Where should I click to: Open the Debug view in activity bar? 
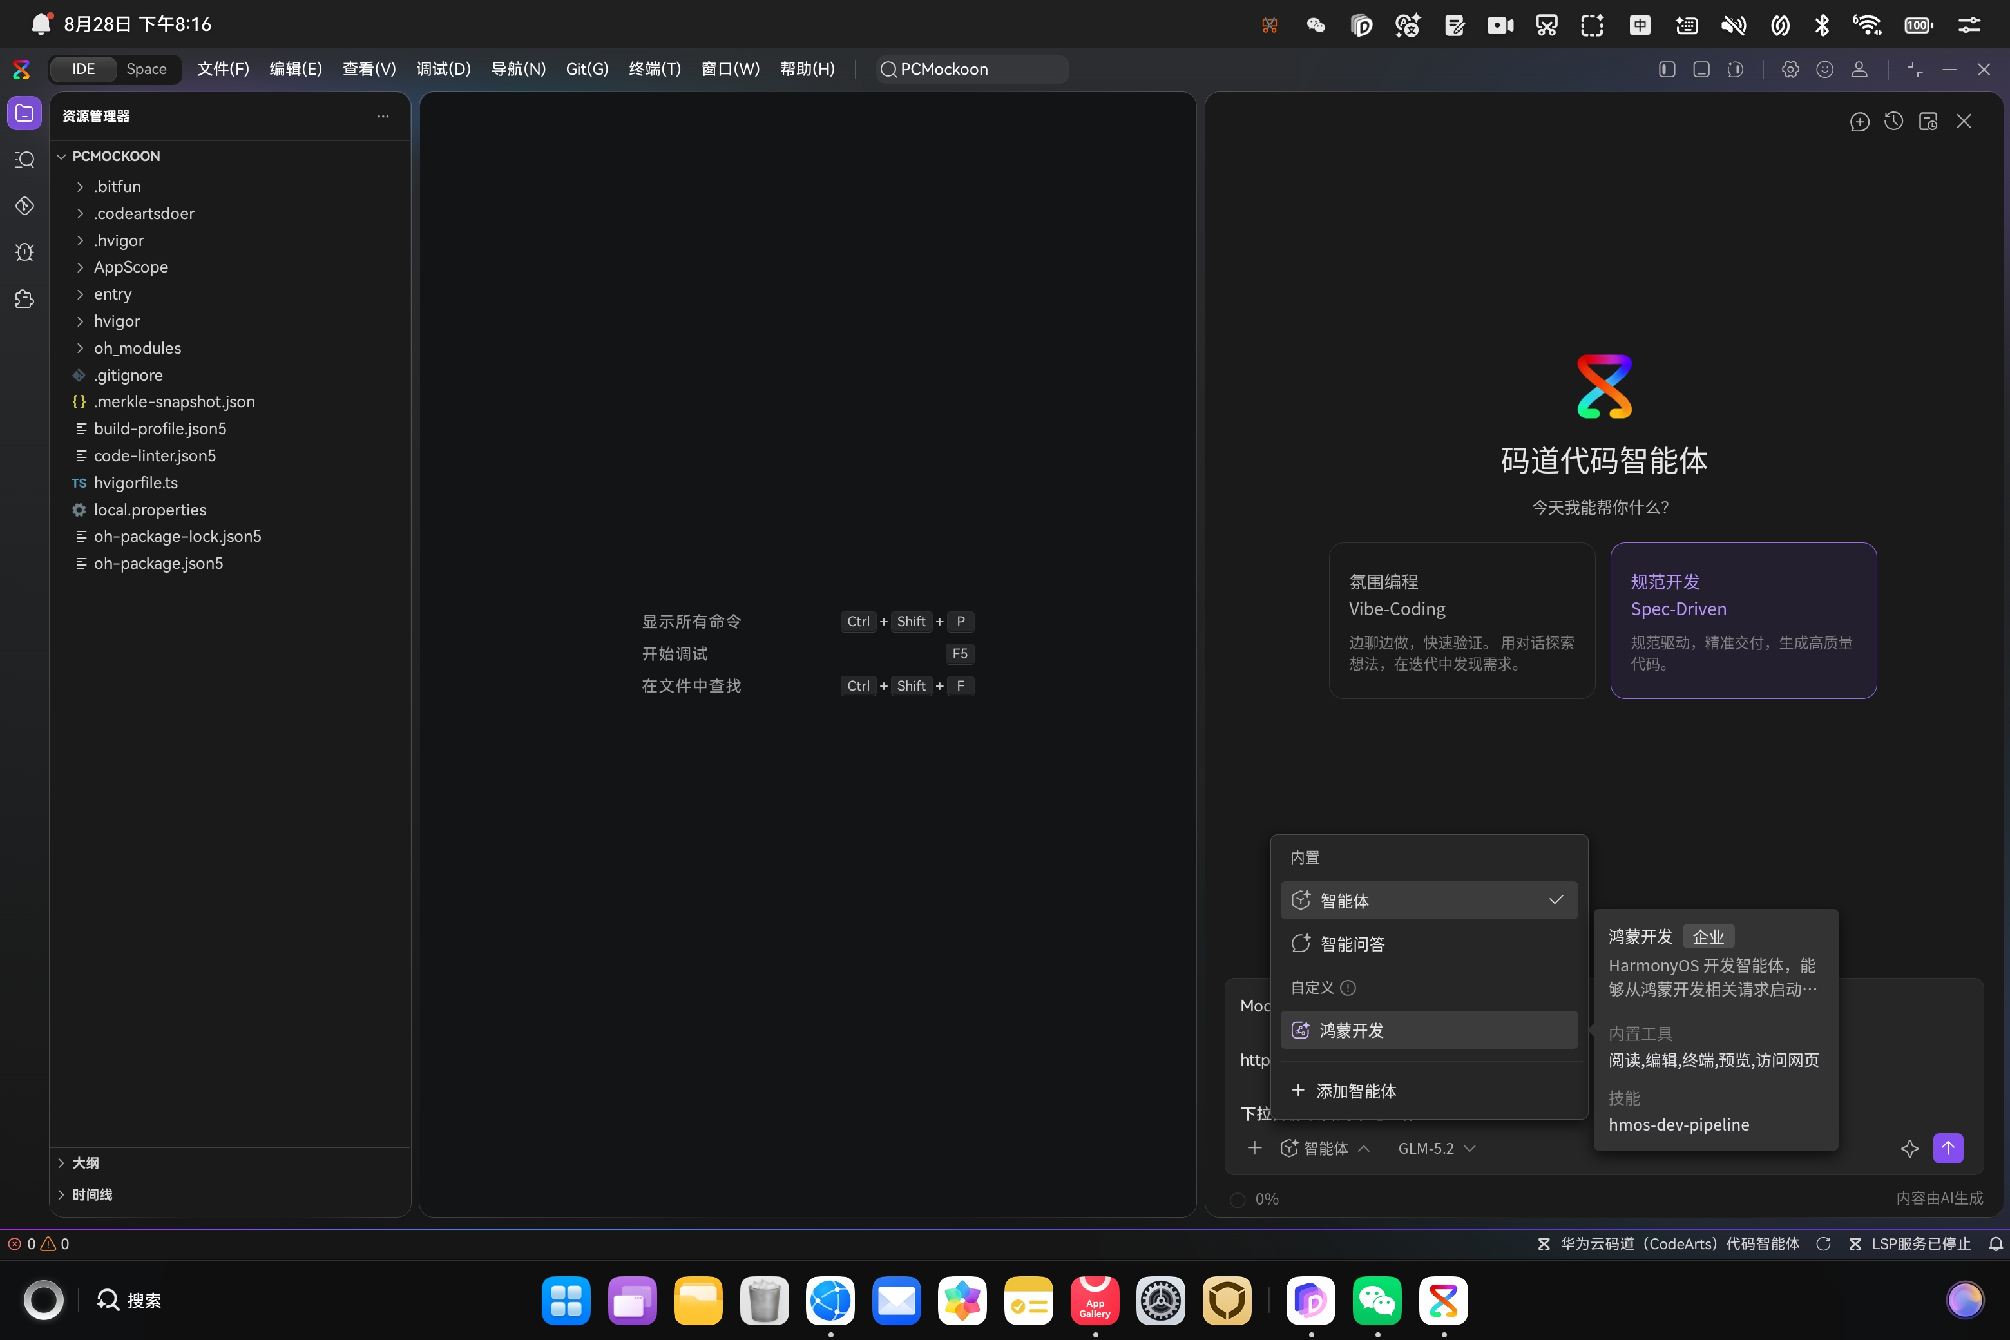pos(24,252)
